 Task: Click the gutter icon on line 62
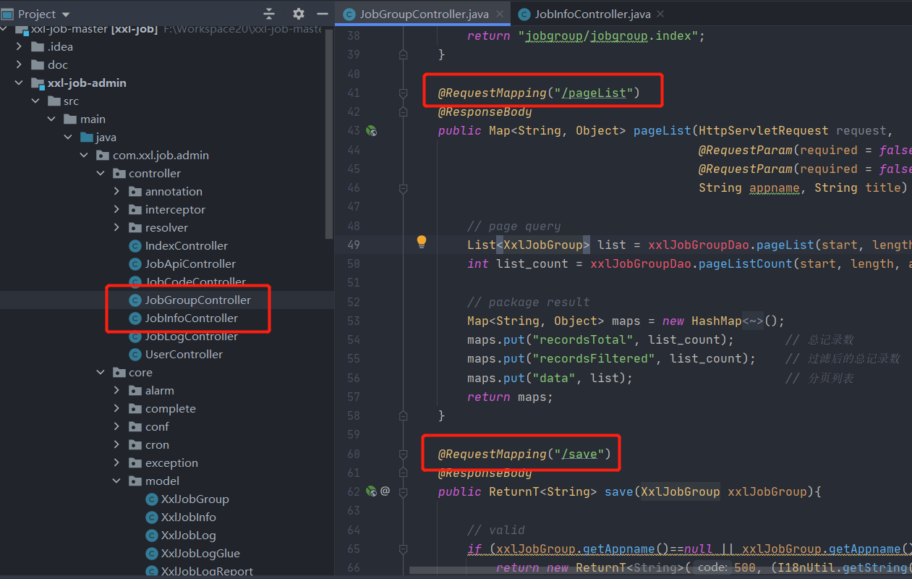pos(372,491)
